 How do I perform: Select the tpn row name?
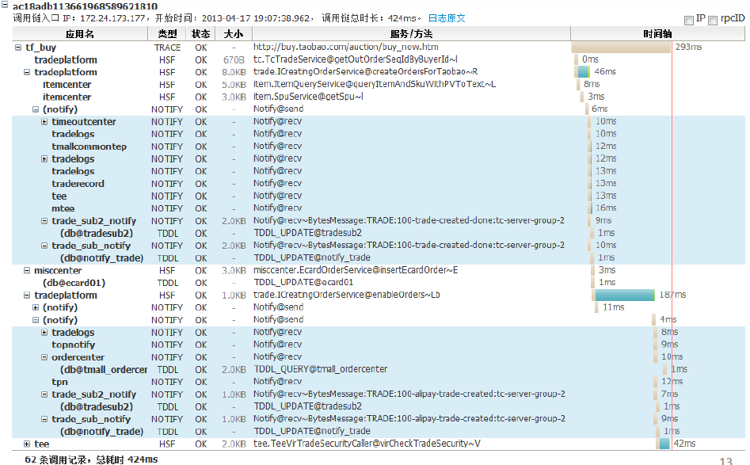click(59, 382)
